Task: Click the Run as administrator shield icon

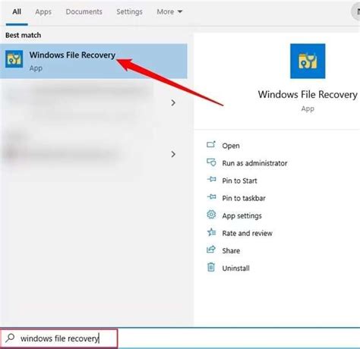Action: click(x=211, y=162)
